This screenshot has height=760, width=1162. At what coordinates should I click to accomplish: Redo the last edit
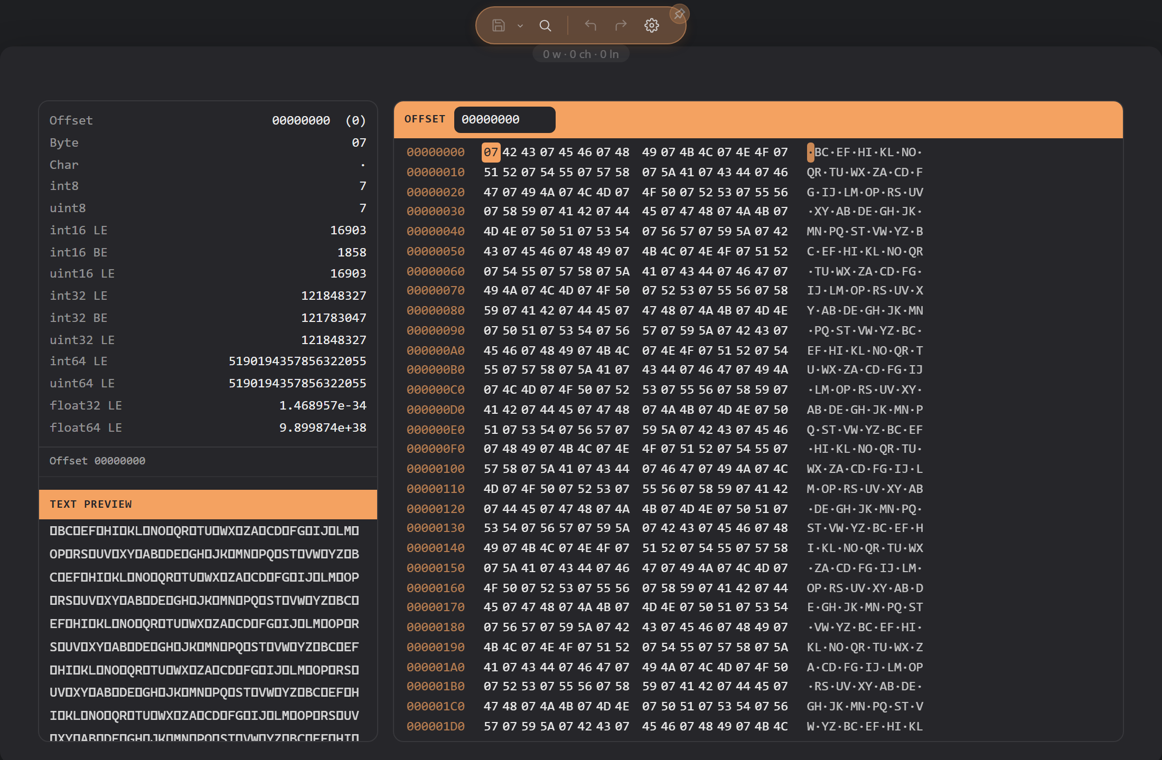[621, 25]
